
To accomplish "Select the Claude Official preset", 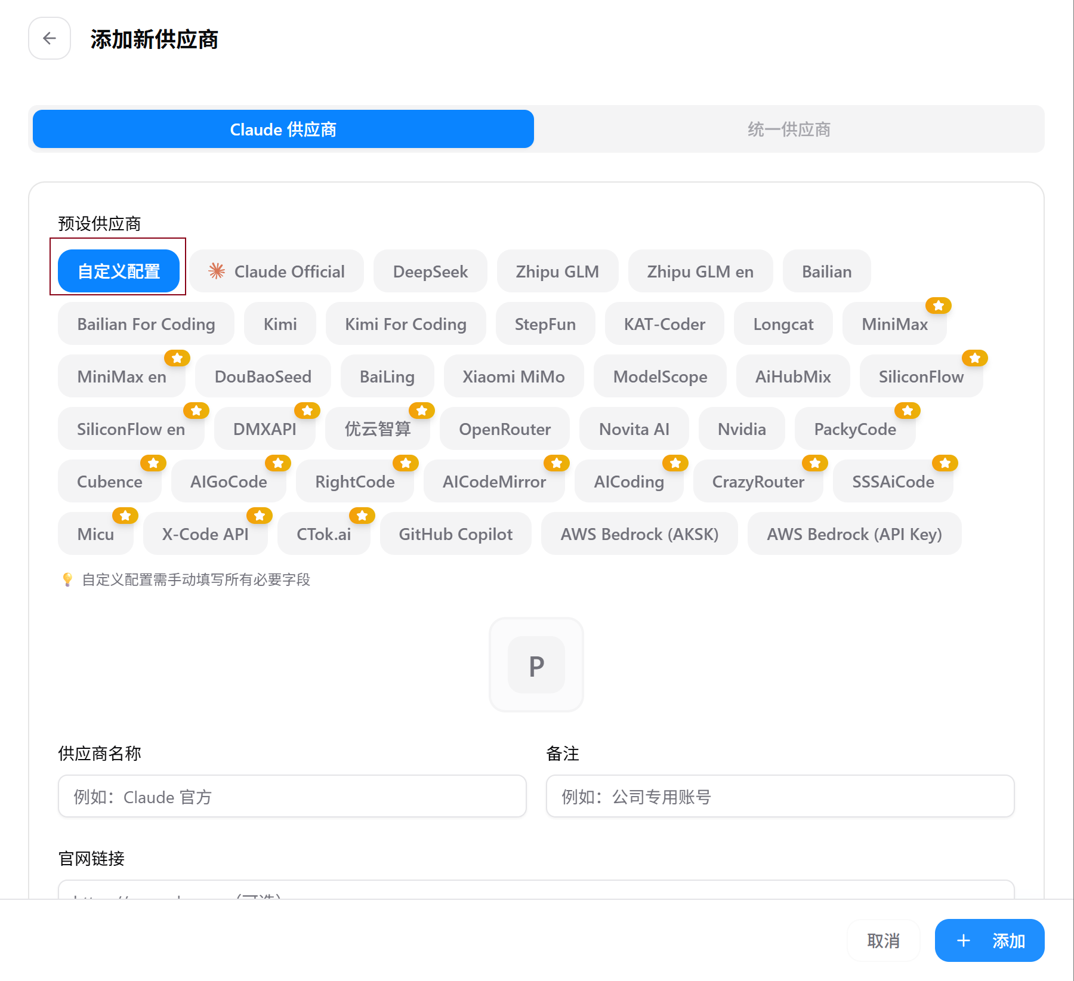I will pyautogui.click(x=277, y=272).
